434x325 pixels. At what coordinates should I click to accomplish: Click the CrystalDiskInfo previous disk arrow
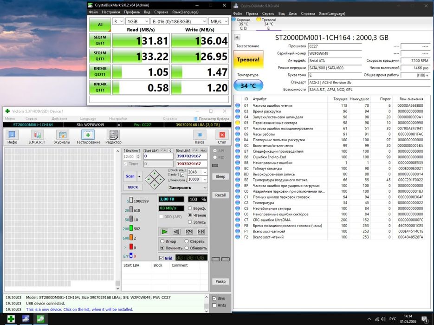[237, 37]
